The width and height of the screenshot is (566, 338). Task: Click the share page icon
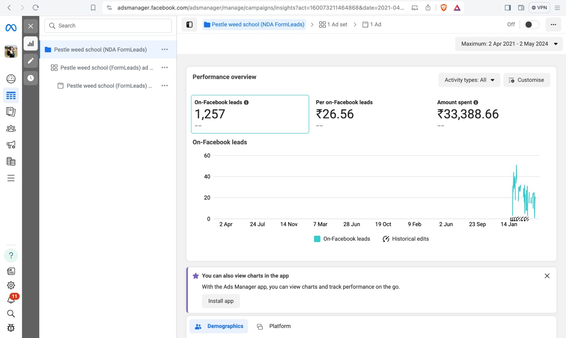[428, 7]
